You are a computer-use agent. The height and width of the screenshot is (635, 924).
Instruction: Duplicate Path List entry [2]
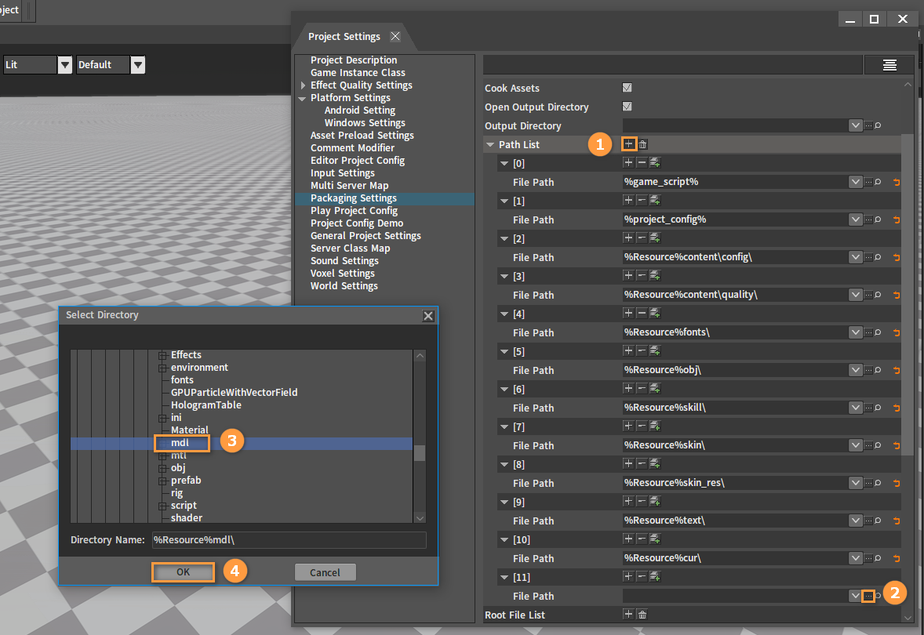[x=655, y=238]
